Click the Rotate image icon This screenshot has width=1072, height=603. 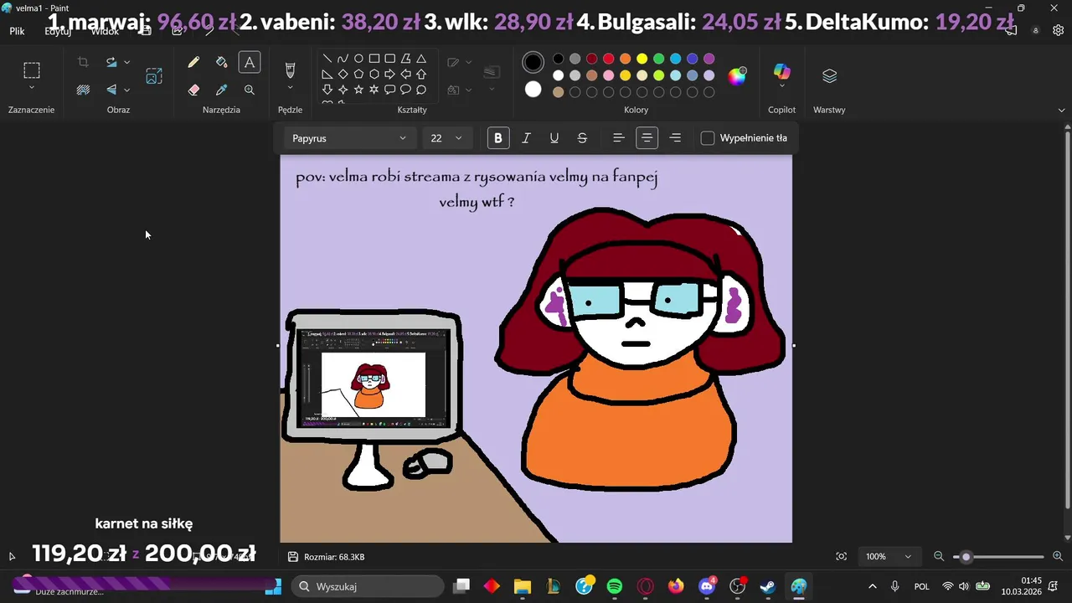111,62
